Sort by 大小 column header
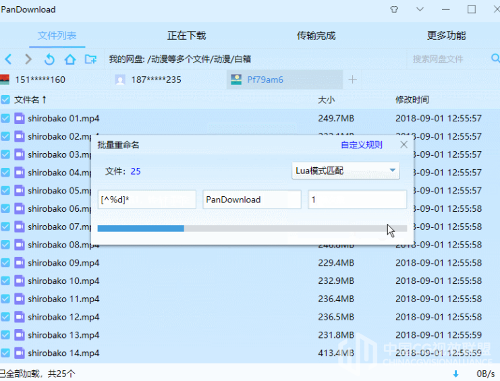500x381 pixels. tap(326, 100)
